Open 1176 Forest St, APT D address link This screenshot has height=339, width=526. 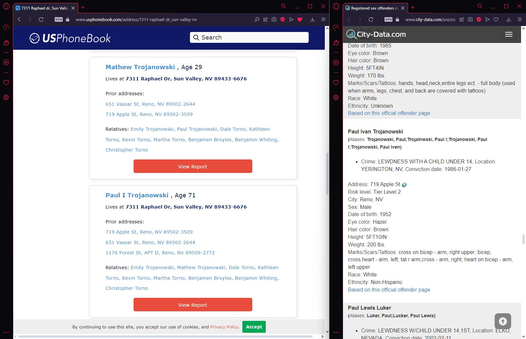(160, 253)
